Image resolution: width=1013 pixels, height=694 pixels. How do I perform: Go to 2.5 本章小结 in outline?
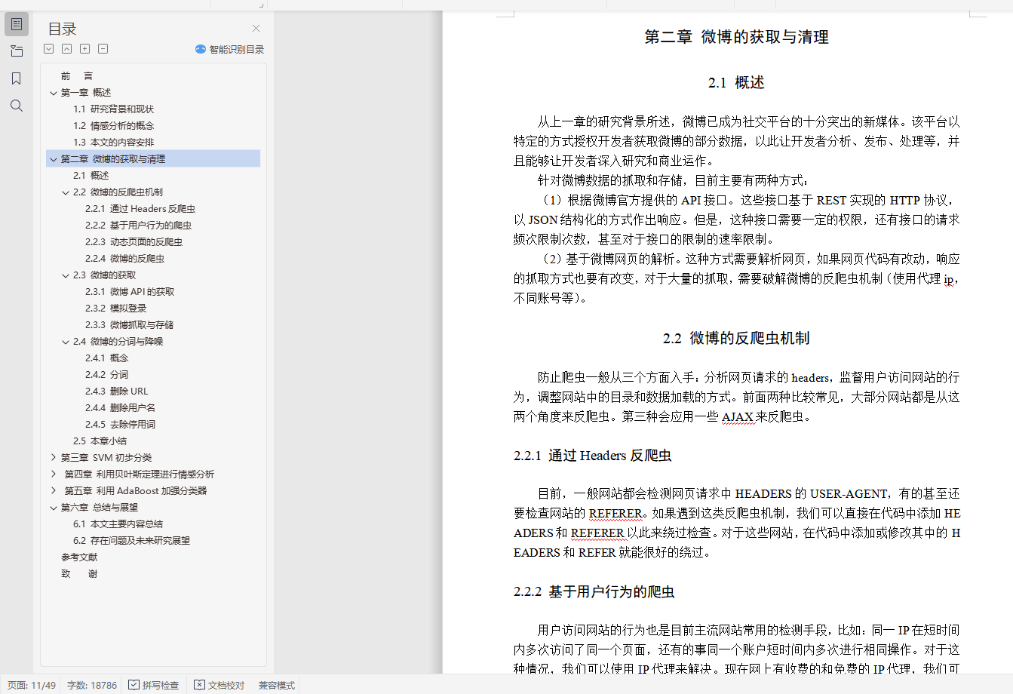click(100, 441)
